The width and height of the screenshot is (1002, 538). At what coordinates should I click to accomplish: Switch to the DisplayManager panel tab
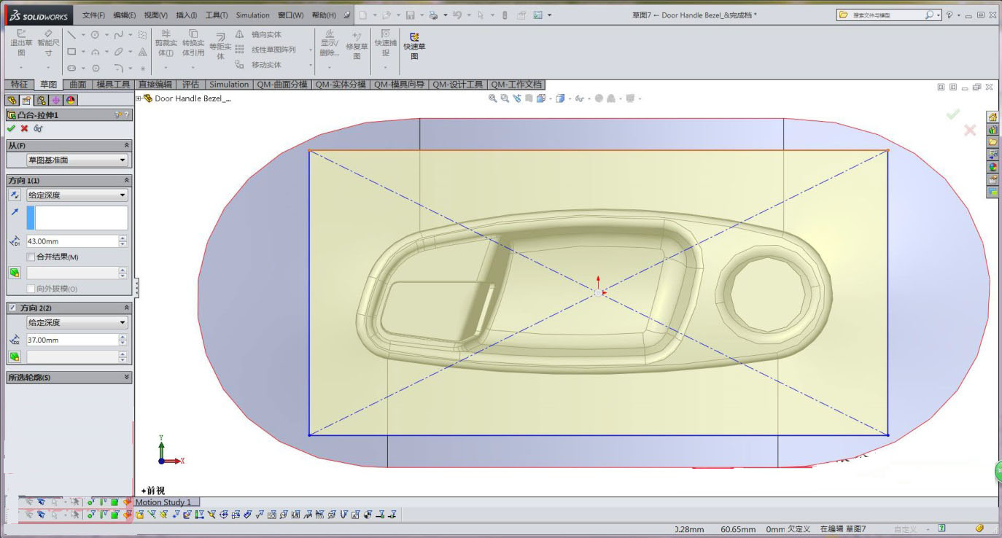pyautogui.click(x=70, y=101)
